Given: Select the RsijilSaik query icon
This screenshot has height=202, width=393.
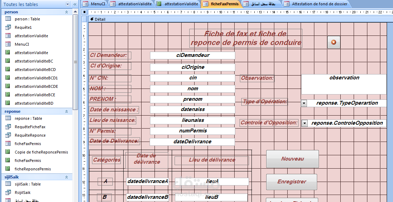Looking at the screenshot, I should point(8,193).
